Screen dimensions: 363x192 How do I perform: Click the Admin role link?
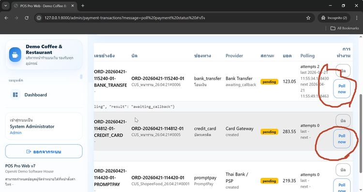click(x=15, y=133)
